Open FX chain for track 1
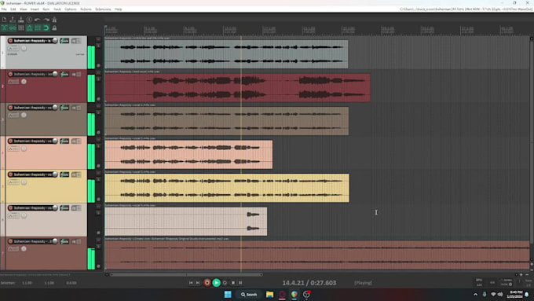 74,41
